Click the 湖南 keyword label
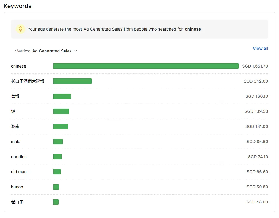 point(15,126)
